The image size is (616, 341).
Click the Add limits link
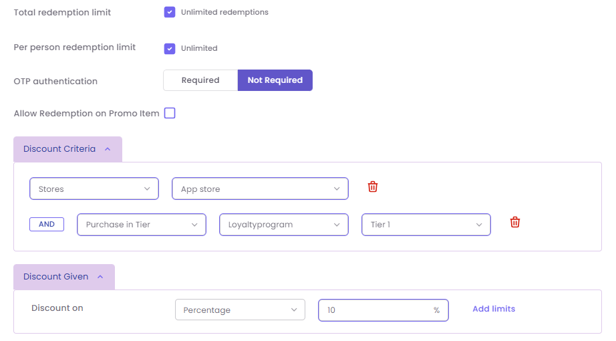coord(494,309)
